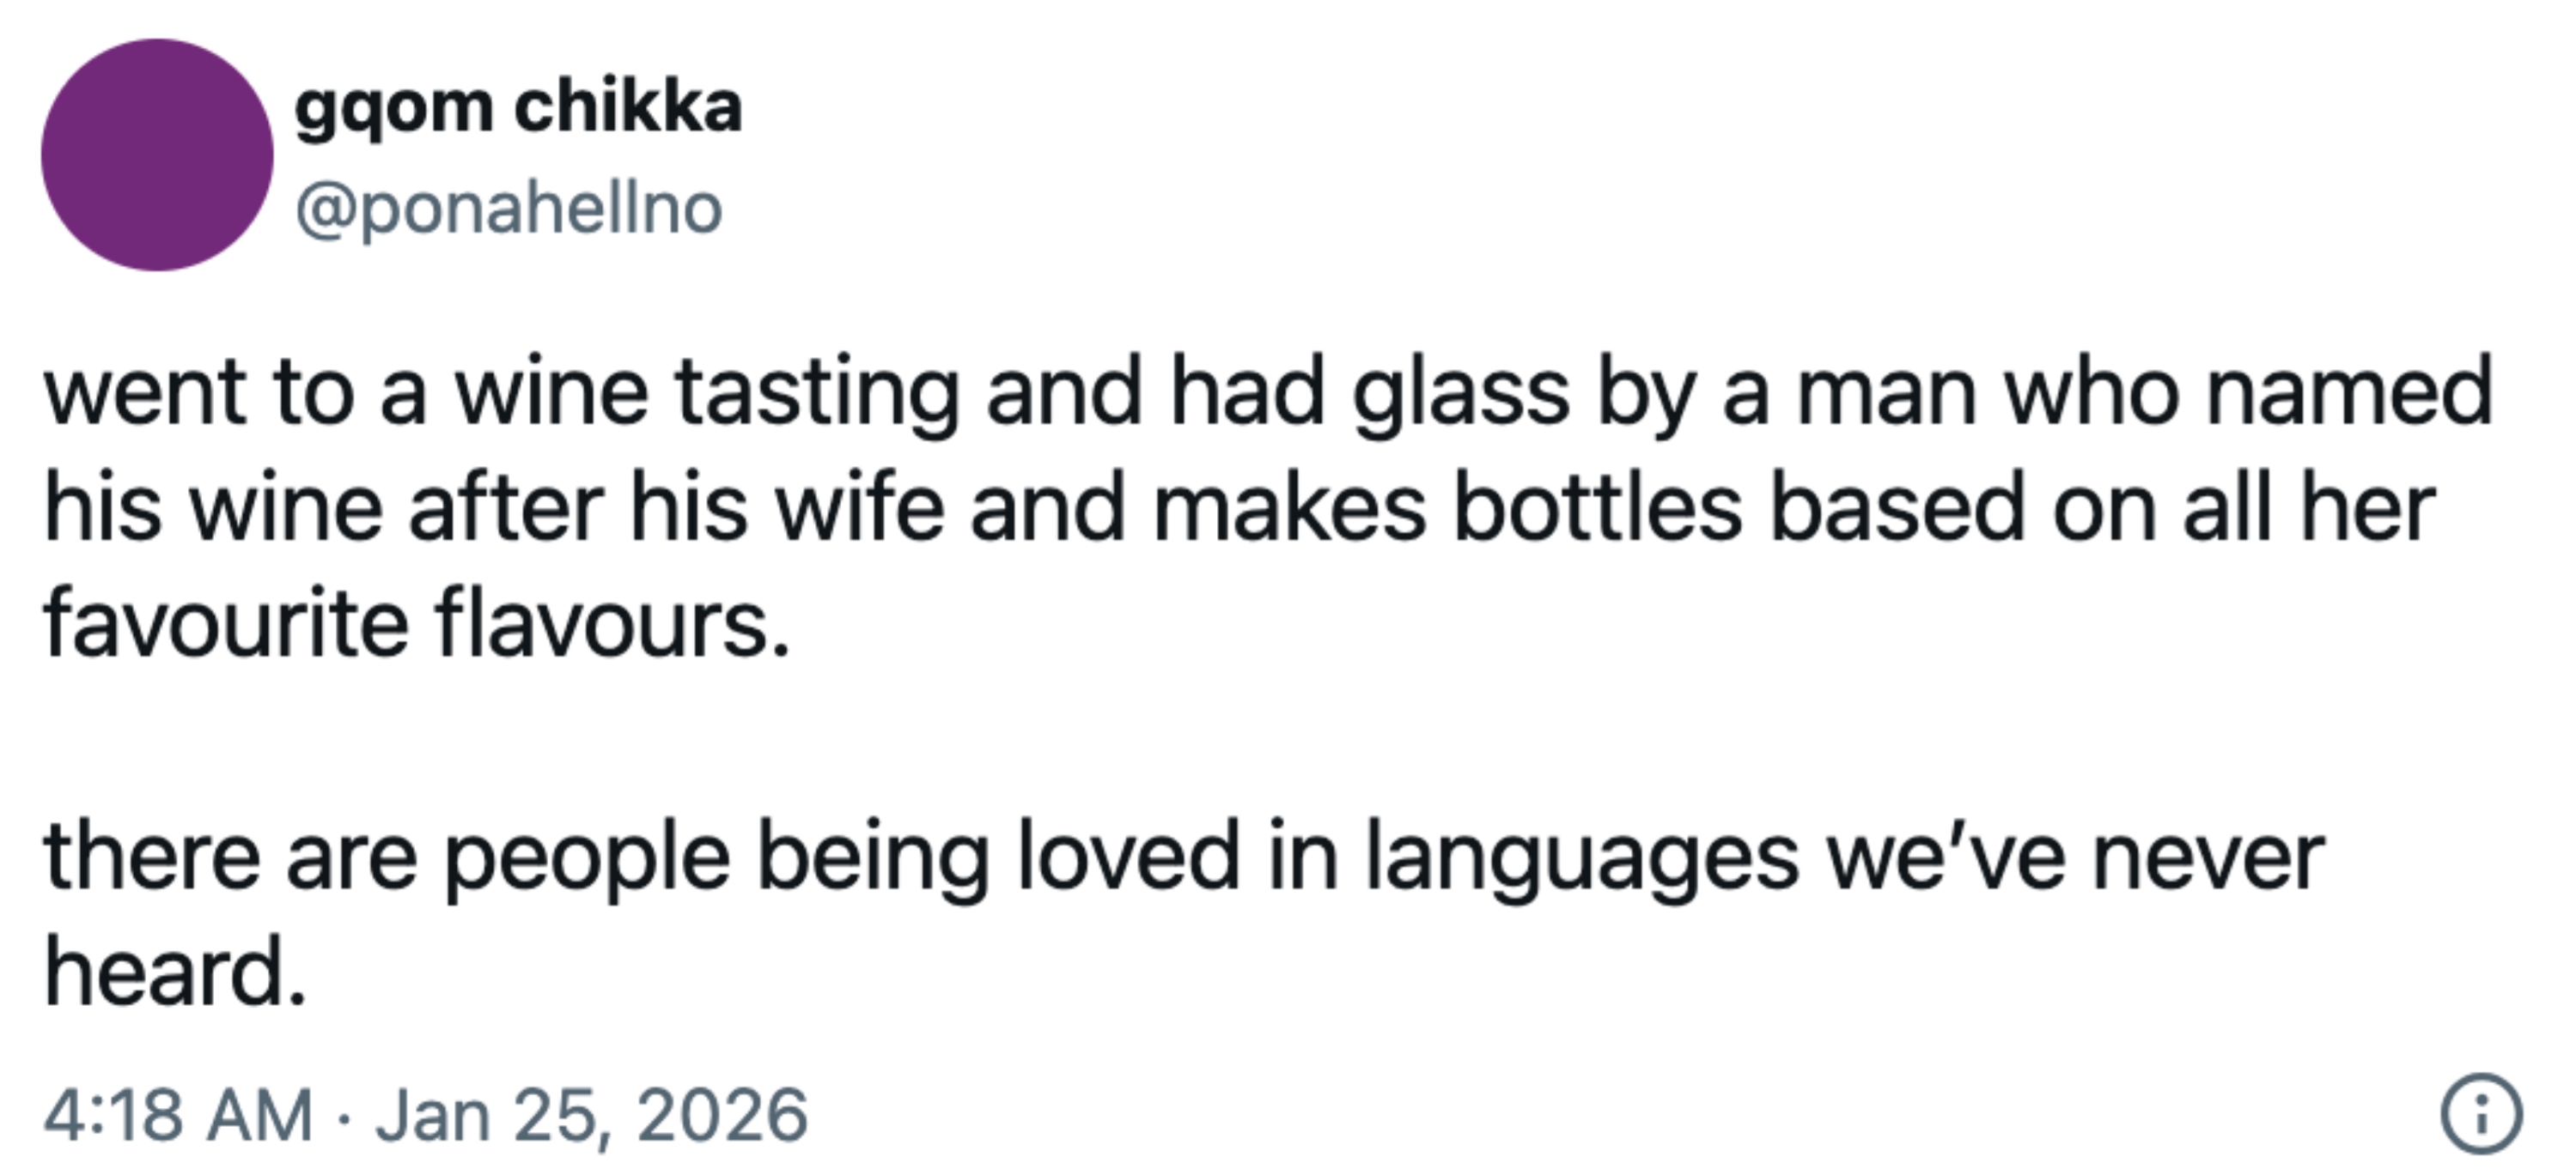
Task: Click the word "loved" in the tweet
Action: (1129, 857)
